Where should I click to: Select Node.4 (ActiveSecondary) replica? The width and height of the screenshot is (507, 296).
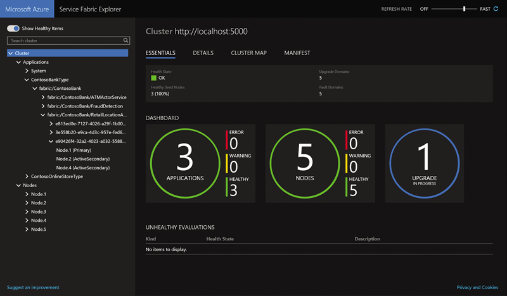pyautogui.click(x=83, y=168)
